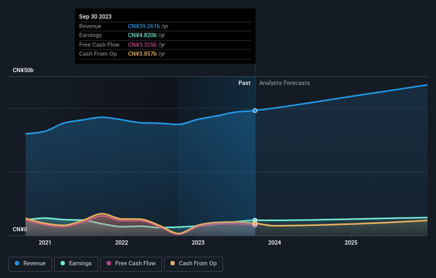
Task: Click the blue Revenue data point marker
Action: coord(255,110)
